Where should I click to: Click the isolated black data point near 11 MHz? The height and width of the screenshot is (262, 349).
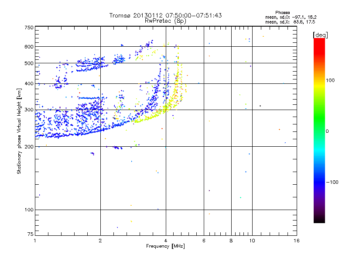(260, 106)
